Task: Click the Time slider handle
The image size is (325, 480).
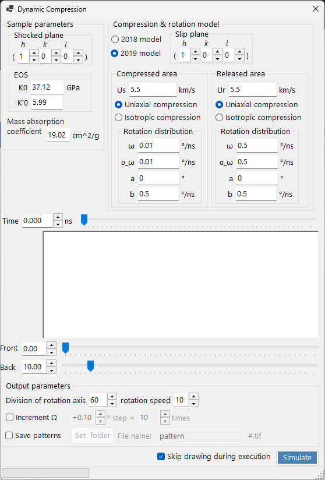Action: click(x=84, y=220)
